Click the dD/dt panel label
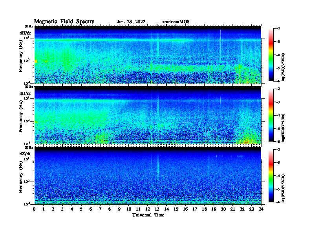 25,93
